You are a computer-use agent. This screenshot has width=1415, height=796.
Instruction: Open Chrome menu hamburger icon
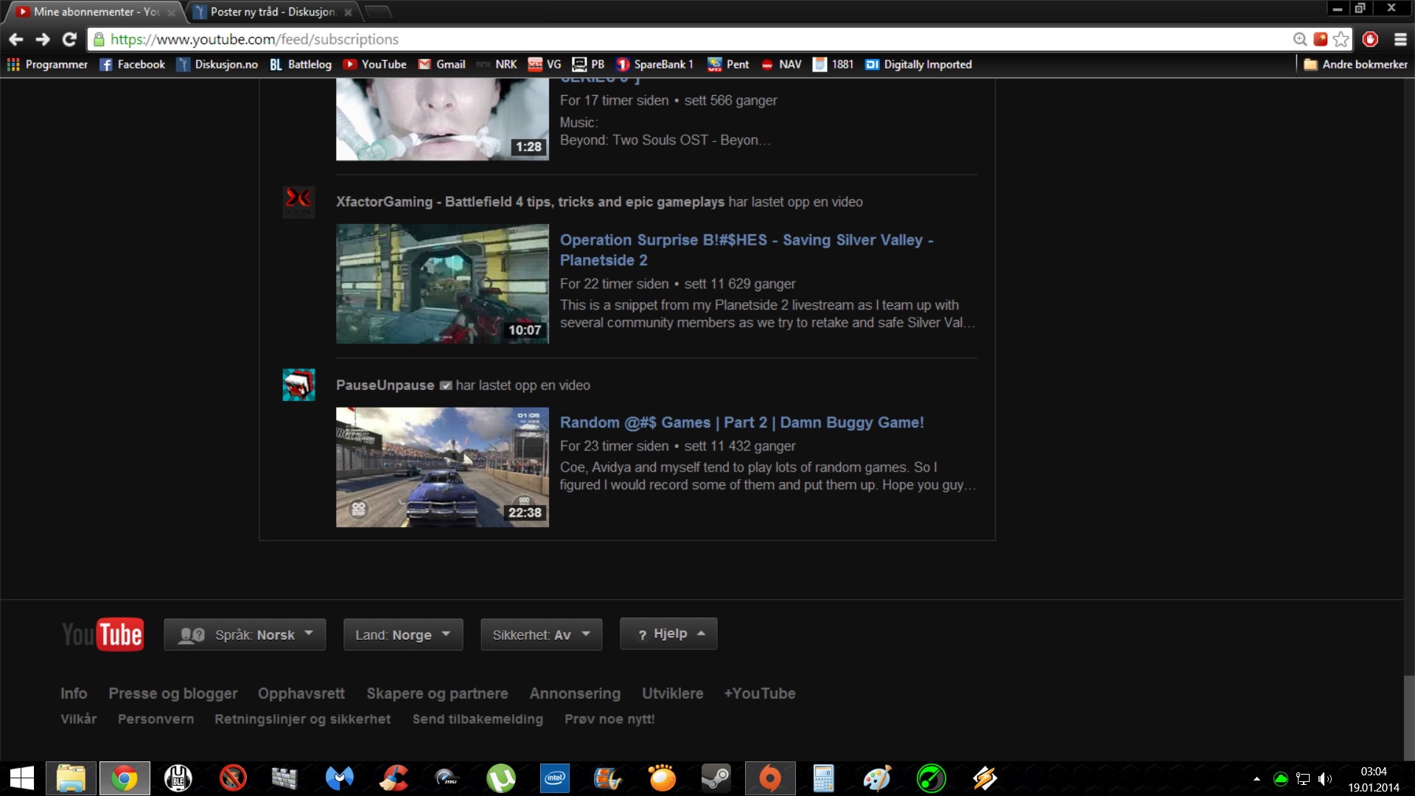click(1400, 39)
